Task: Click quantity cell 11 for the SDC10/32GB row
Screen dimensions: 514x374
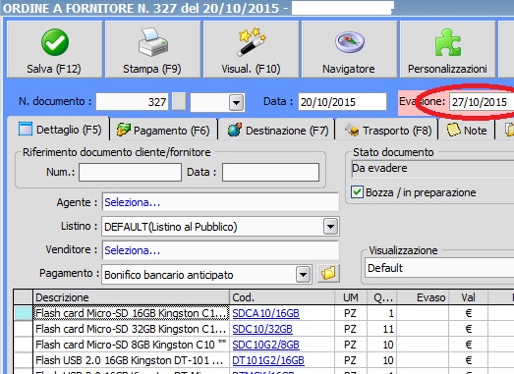Action: (x=382, y=329)
